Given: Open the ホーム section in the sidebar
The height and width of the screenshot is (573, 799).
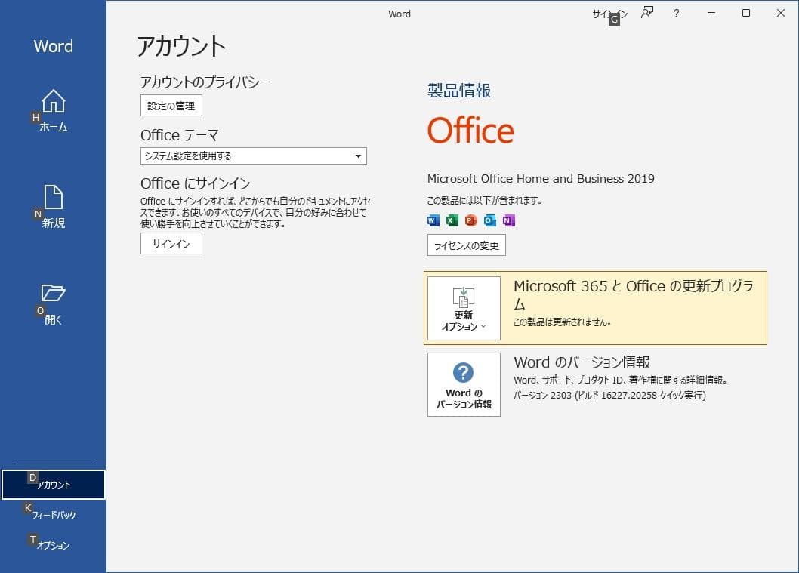Looking at the screenshot, I should click(52, 112).
